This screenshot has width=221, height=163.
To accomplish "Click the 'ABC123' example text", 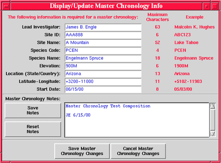I will [x=182, y=35].
